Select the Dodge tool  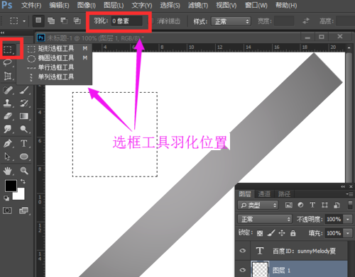[x=24, y=129]
